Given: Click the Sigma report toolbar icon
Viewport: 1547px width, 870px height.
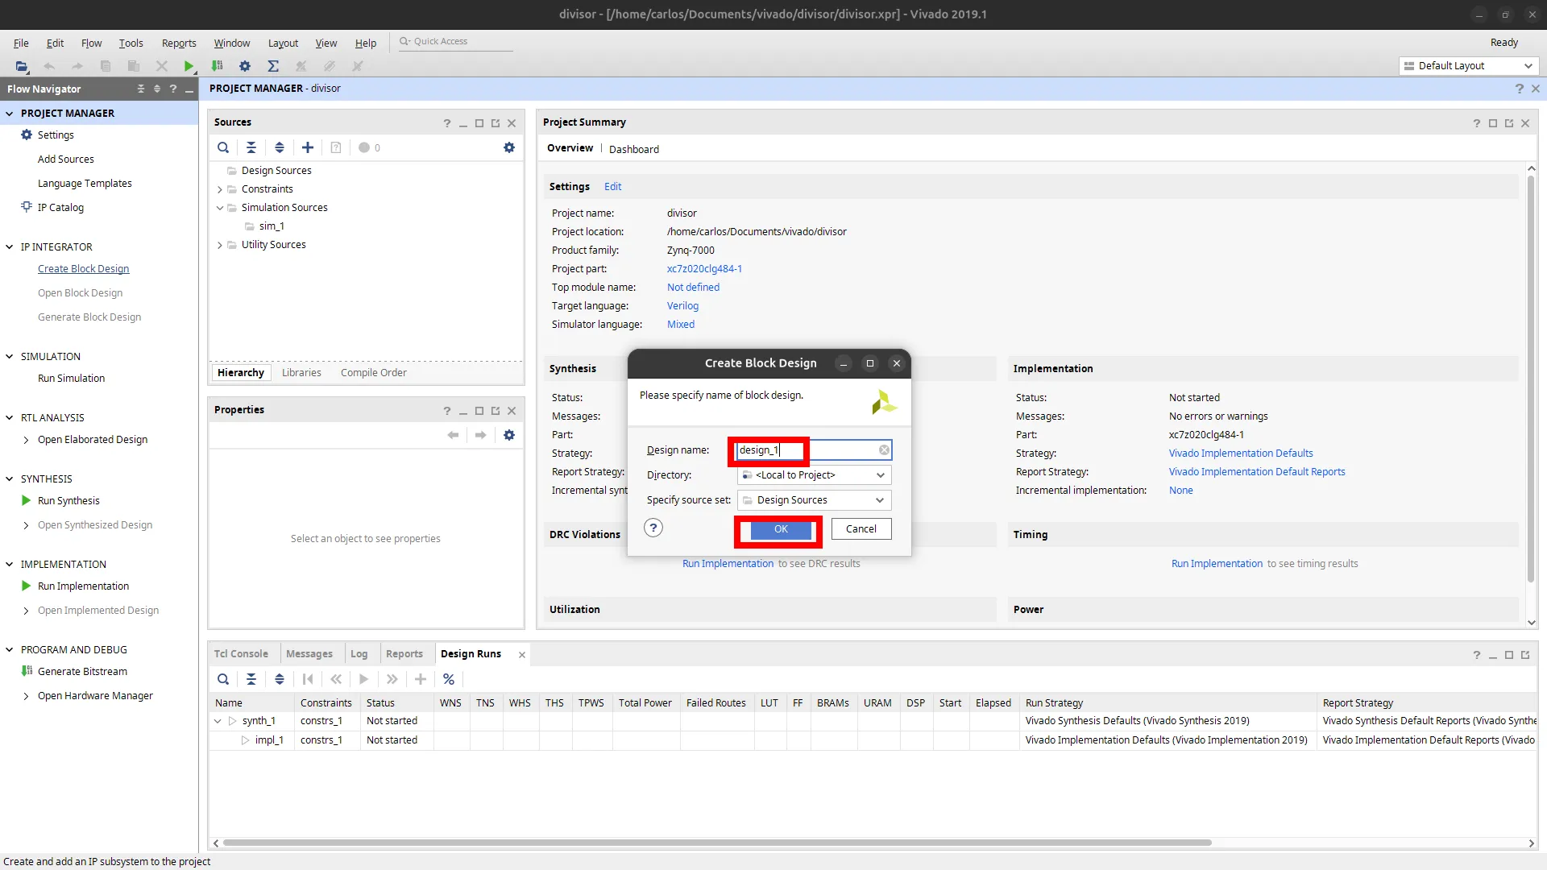Looking at the screenshot, I should pyautogui.click(x=273, y=66).
